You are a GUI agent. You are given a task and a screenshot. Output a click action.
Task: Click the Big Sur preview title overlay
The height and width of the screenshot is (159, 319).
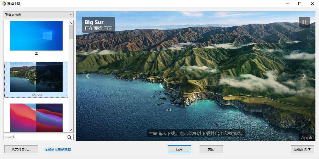pyautogui.click(x=98, y=25)
